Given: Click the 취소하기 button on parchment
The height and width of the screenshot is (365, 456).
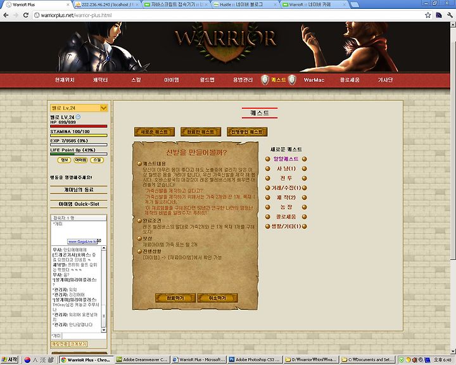Looking at the screenshot, I should 217,298.
